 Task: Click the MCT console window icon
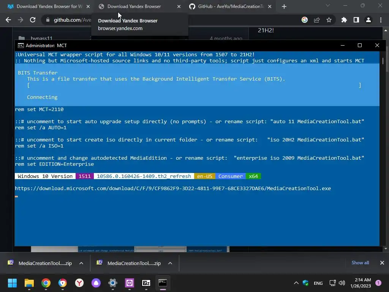tap(21, 46)
